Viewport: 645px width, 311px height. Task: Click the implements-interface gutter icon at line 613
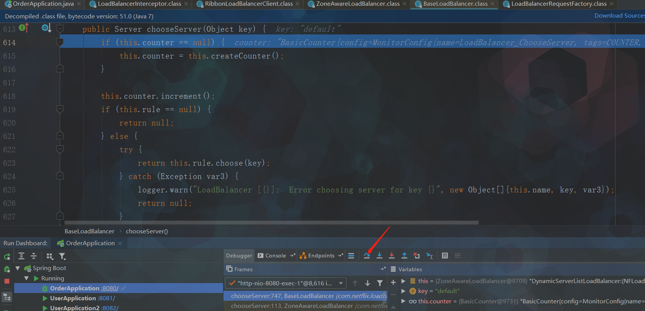pyautogui.click(x=23, y=28)
